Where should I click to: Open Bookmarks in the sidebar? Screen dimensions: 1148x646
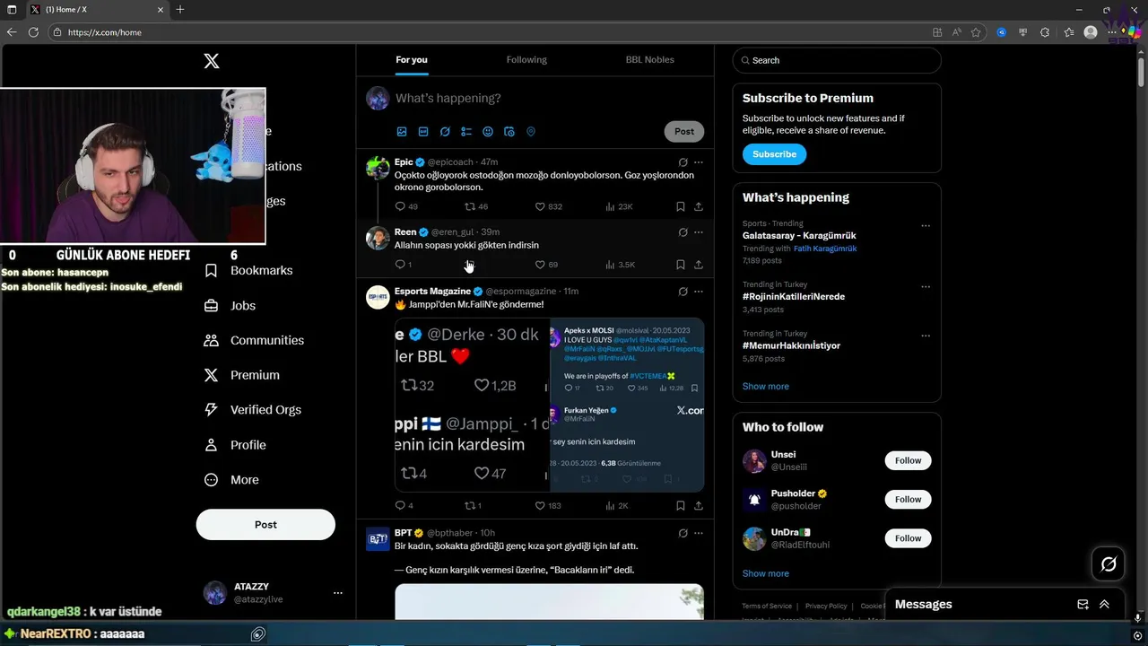click(248, 271)
